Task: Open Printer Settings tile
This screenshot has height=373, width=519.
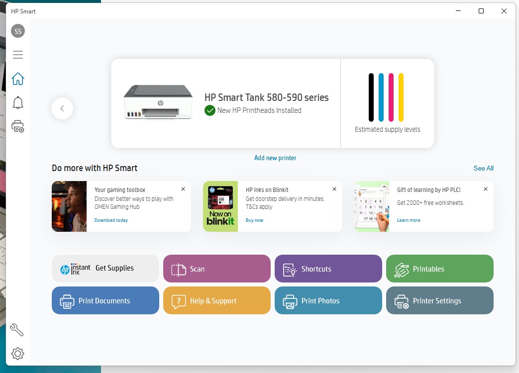Action: tap(440, 300)
